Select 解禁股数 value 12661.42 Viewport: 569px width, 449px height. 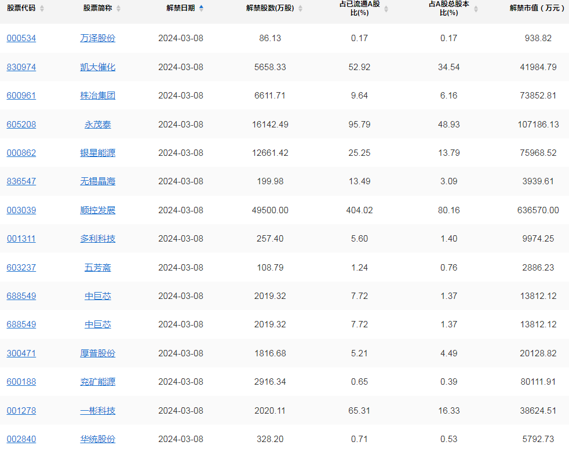[x=270, y=153]
